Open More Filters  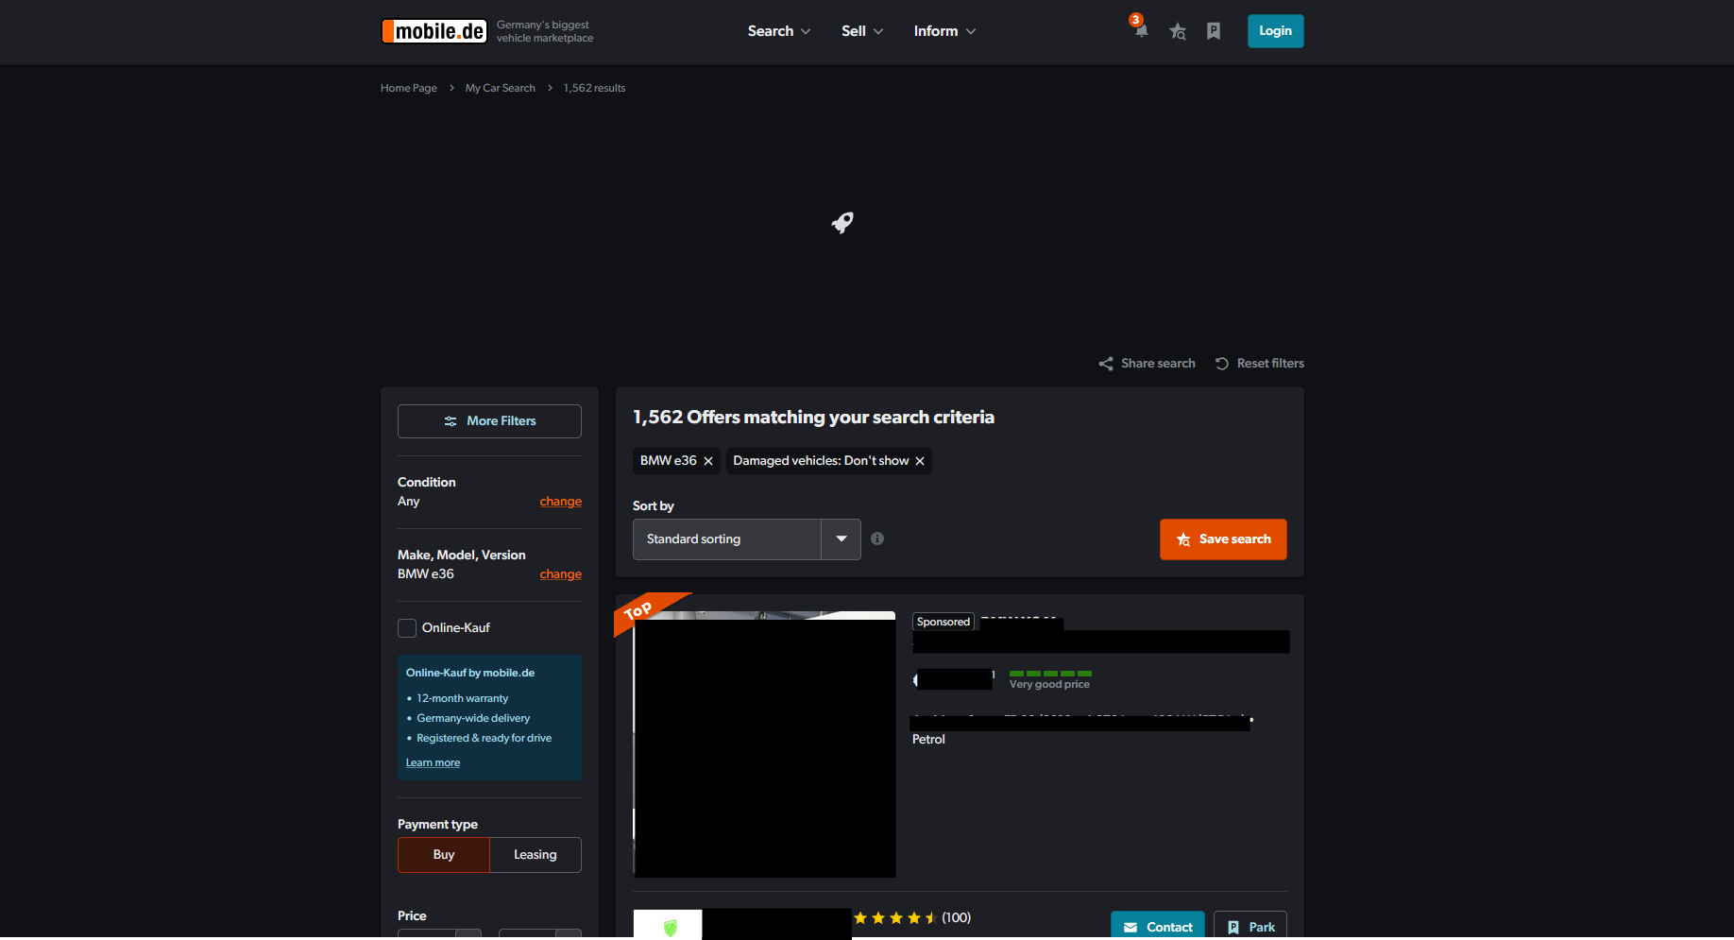pos(489,421)
